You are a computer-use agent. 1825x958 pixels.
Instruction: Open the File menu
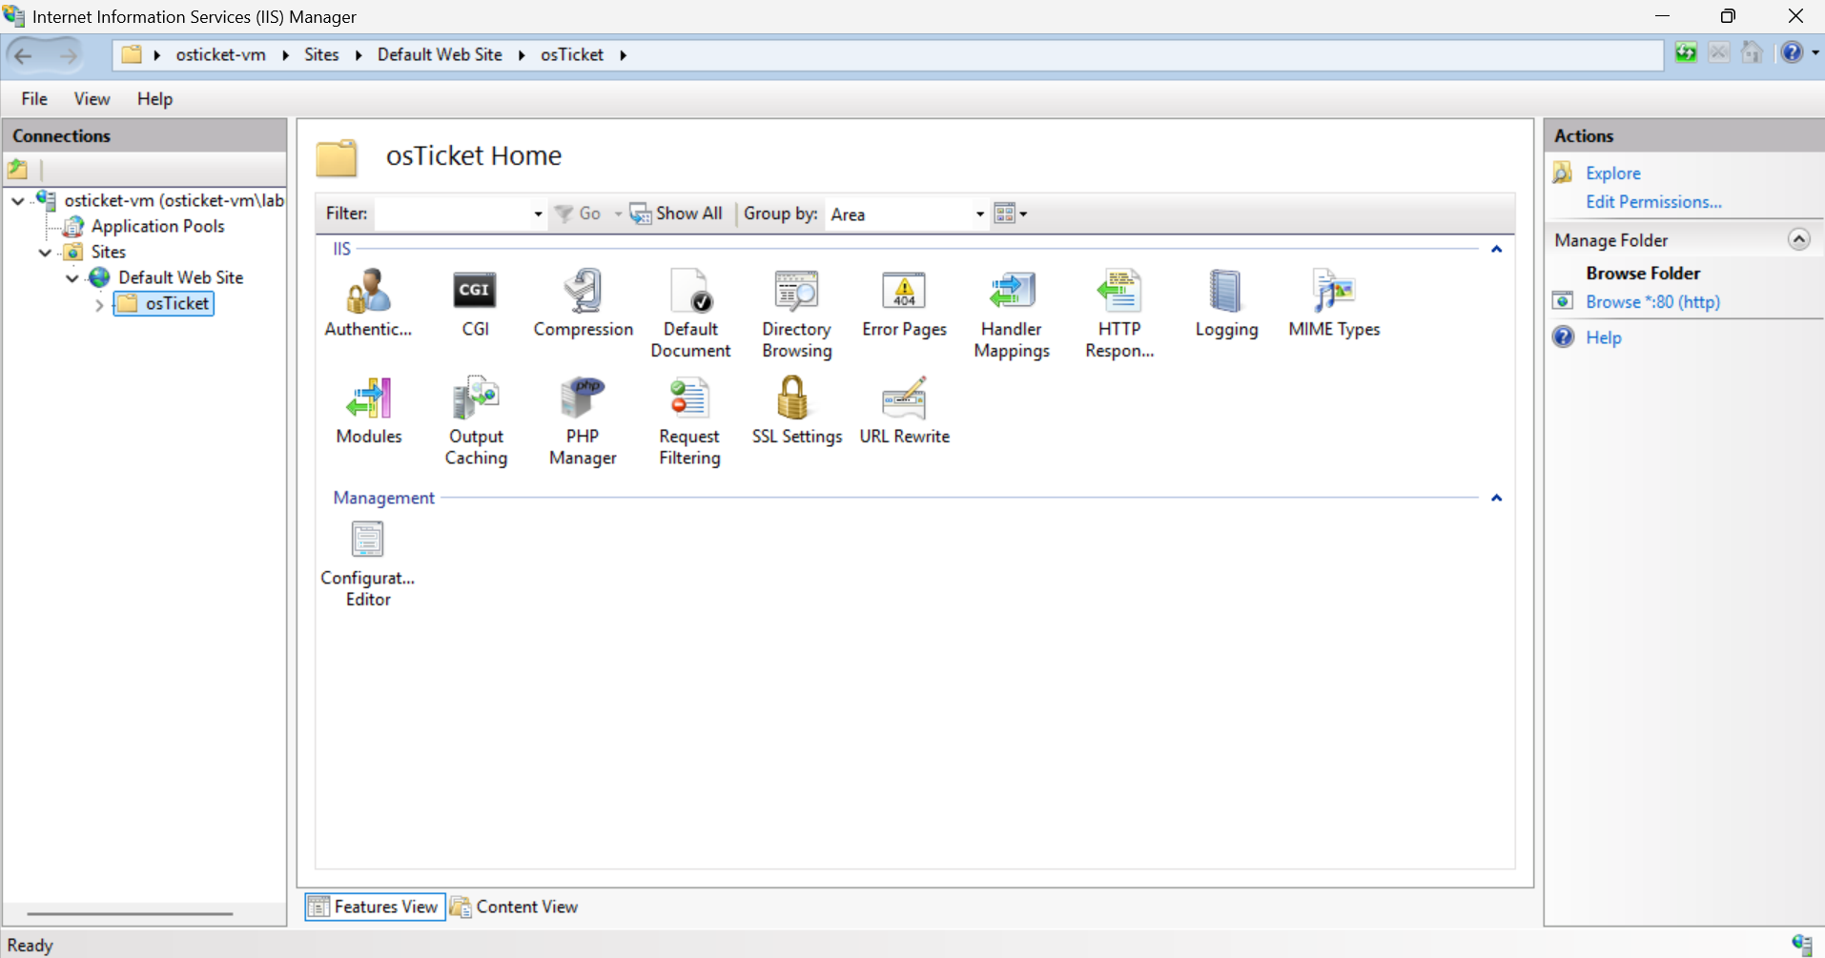(x=34, y=99)
